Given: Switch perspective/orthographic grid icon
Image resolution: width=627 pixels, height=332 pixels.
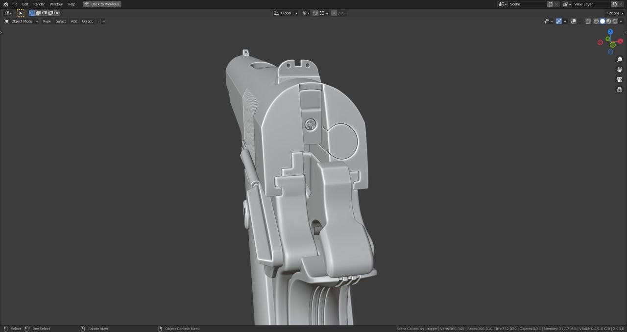Looking at the screenshot, I should coord(619,89).
